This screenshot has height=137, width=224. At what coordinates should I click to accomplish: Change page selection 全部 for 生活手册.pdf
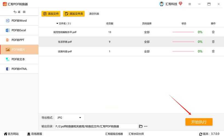pyautogui.click(x=147, y=42)
